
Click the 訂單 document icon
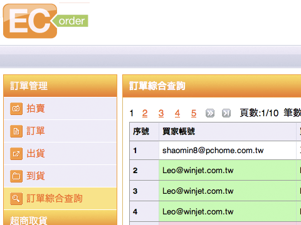click(x=16, y=131)
